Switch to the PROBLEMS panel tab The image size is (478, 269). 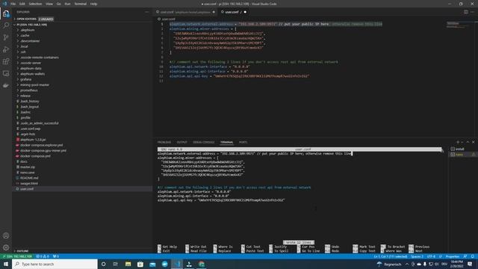click(x=164, y=142)
